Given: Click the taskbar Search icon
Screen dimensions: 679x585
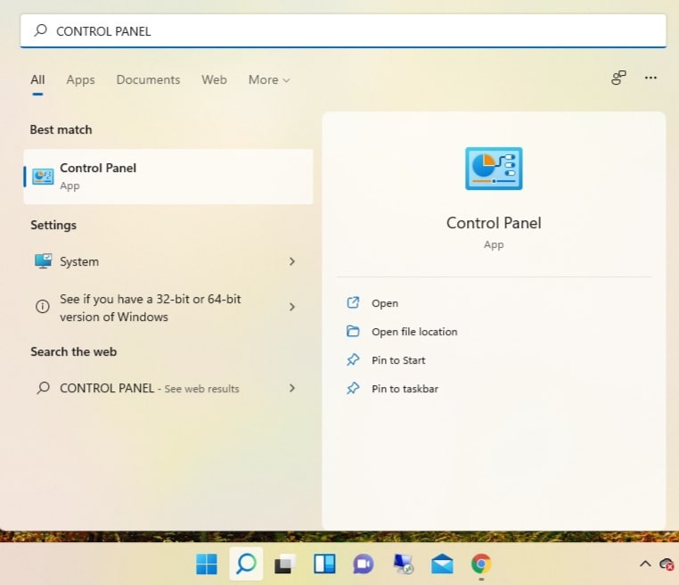Looking at the screenshot, I should pyautogui.click(x=246, y=564).
